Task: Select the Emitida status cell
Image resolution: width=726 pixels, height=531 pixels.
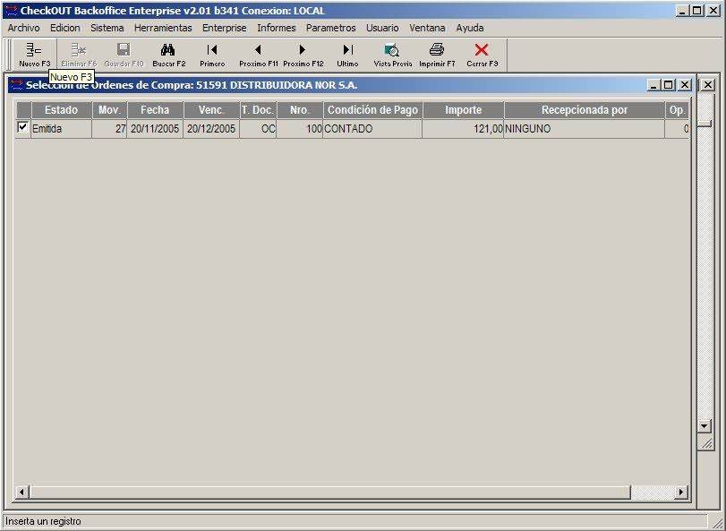Action: 61,129
